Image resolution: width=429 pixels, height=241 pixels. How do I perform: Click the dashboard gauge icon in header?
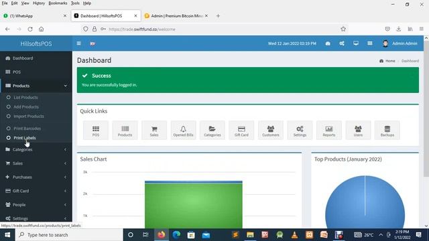tap(328, 44)
